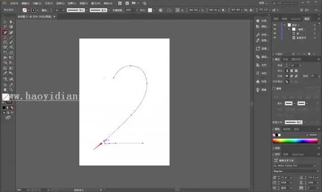Image resolution: width=322 pixels, height=192 pixels.
Task: Click the Opacity (不透明度) label link
Action: [117, 10]
